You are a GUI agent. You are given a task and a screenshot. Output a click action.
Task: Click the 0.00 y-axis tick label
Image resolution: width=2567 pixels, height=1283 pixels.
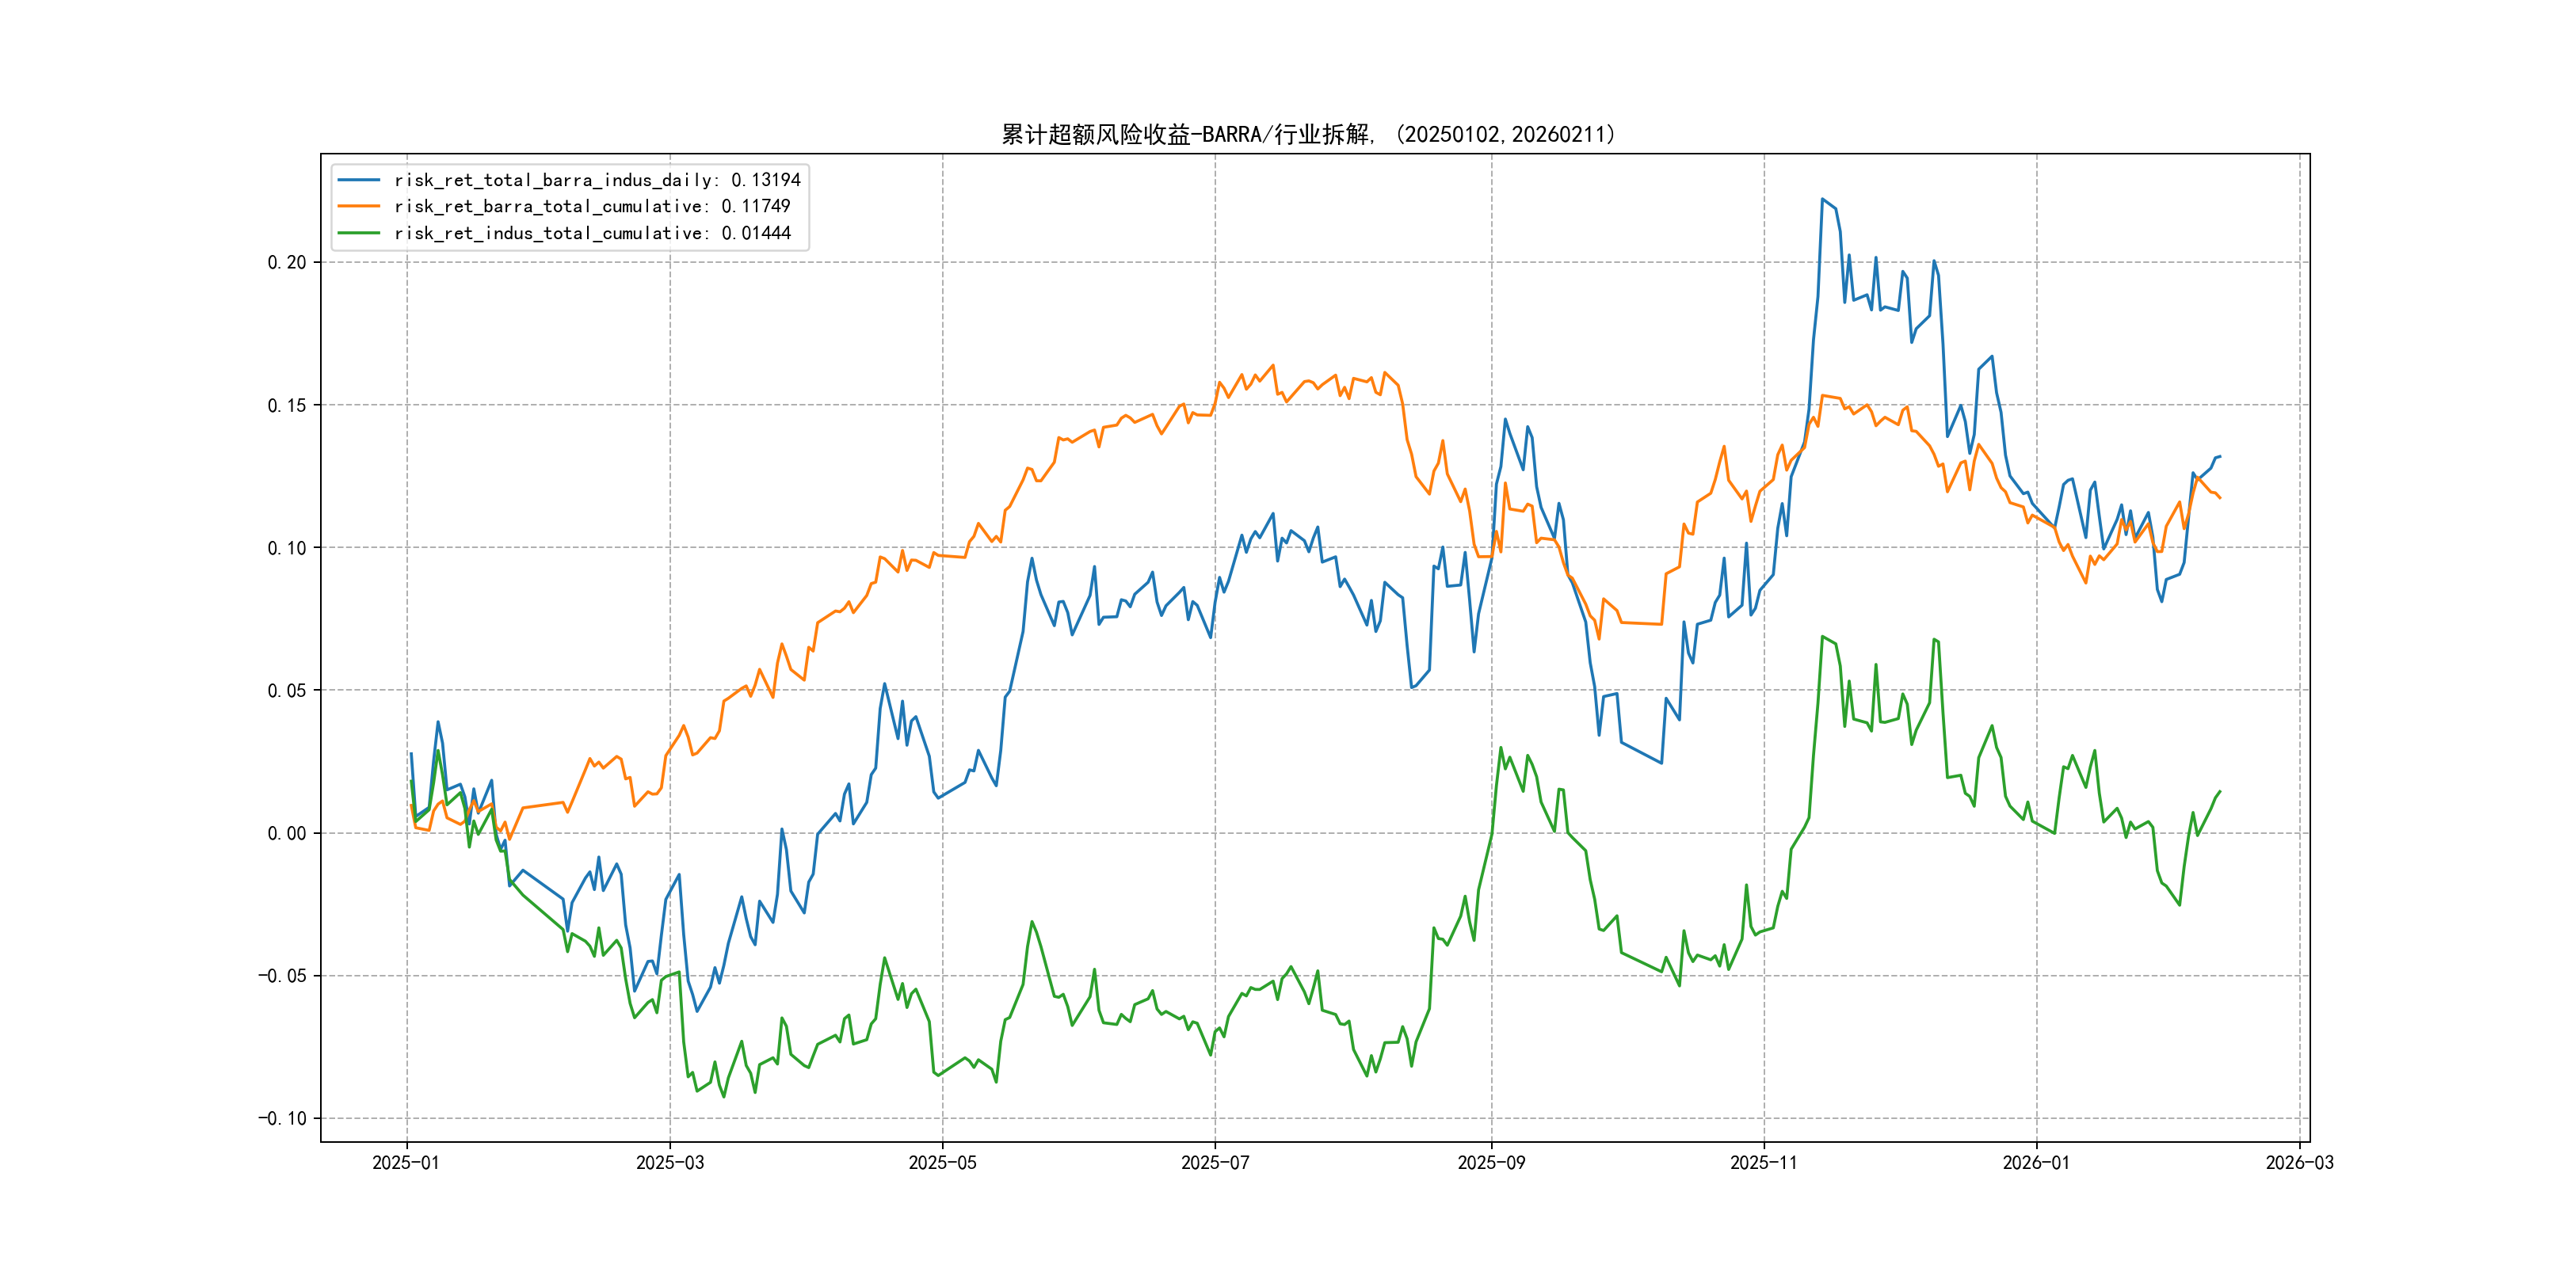tap(287, 834)
